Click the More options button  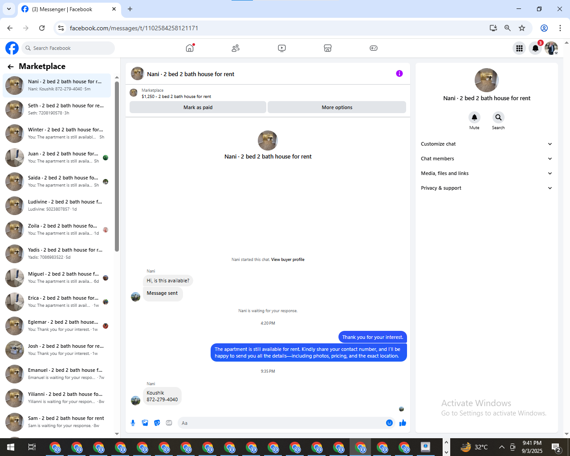click(337, 107)
